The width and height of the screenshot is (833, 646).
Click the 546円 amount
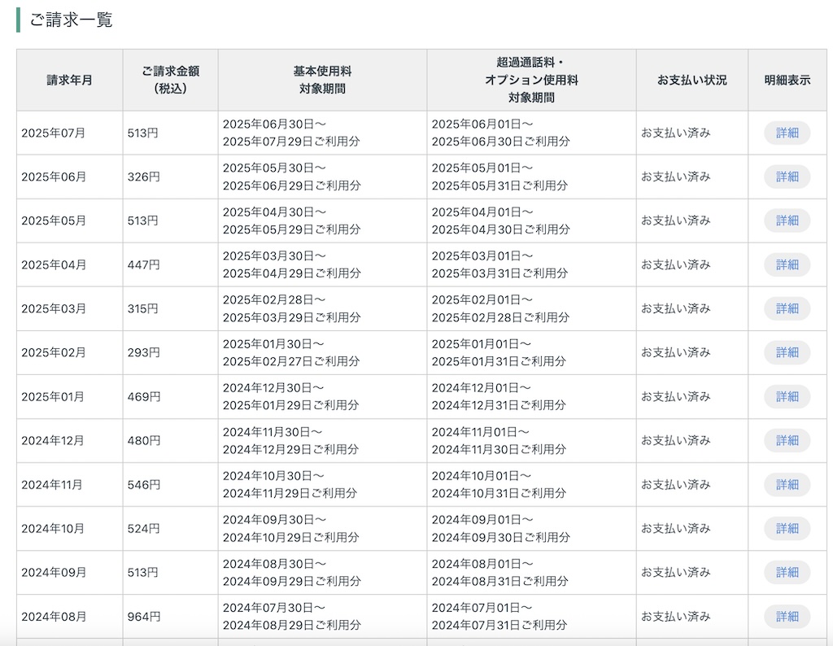pos(143,485)
